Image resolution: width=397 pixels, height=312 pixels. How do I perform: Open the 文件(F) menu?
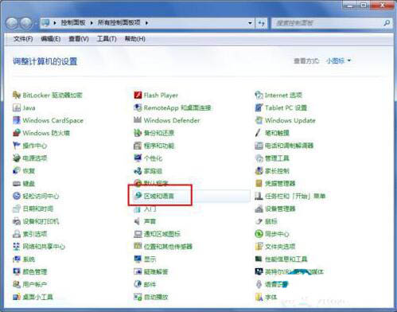coord(23,39)
